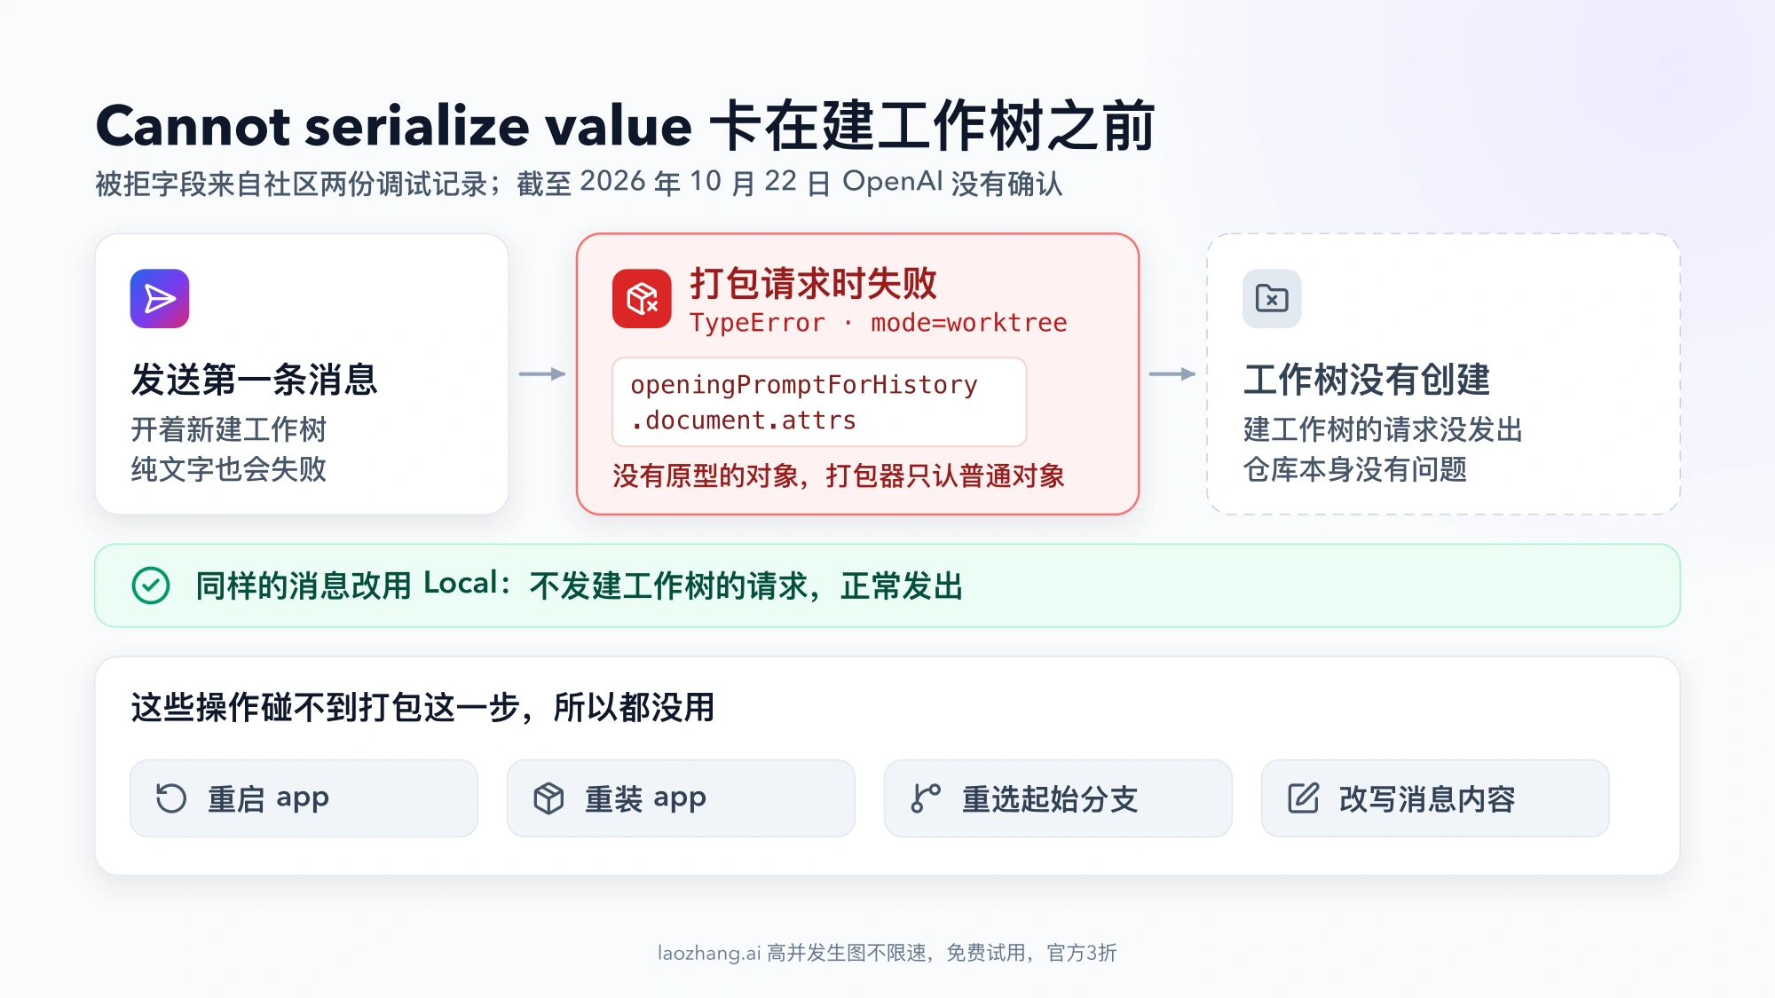Click the text 建工作树的请求没发出
The height and width of the screenshot is (998, 1775).
pyautogui.click(x=1383, y=429)
